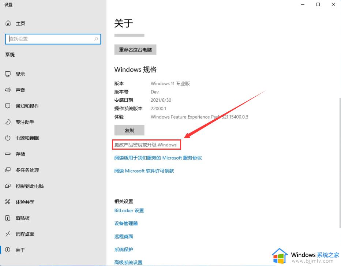Screen dimensions: 341x266
Task: Click the Home icon beside 主页
Action: point(8,23)
